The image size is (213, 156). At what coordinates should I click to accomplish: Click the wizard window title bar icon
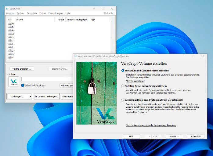click(x=76, y=56)
